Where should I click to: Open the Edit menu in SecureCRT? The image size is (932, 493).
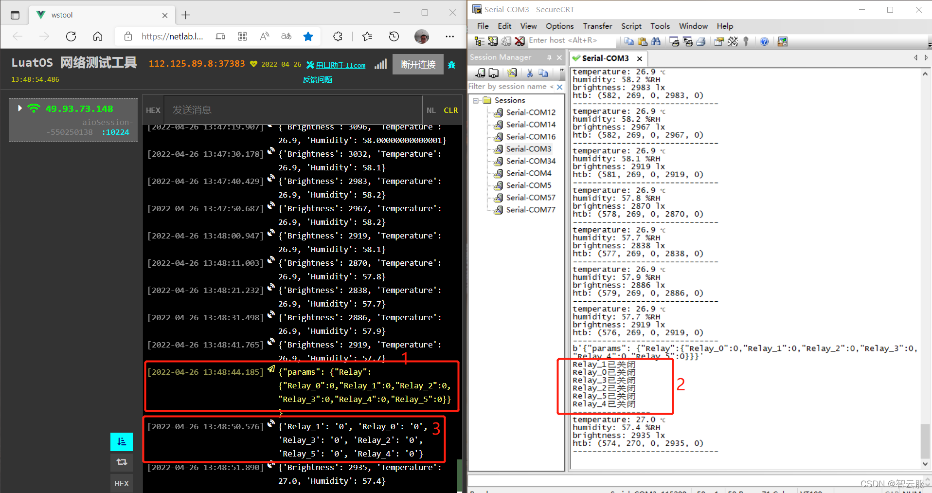(x=504, y=26)
